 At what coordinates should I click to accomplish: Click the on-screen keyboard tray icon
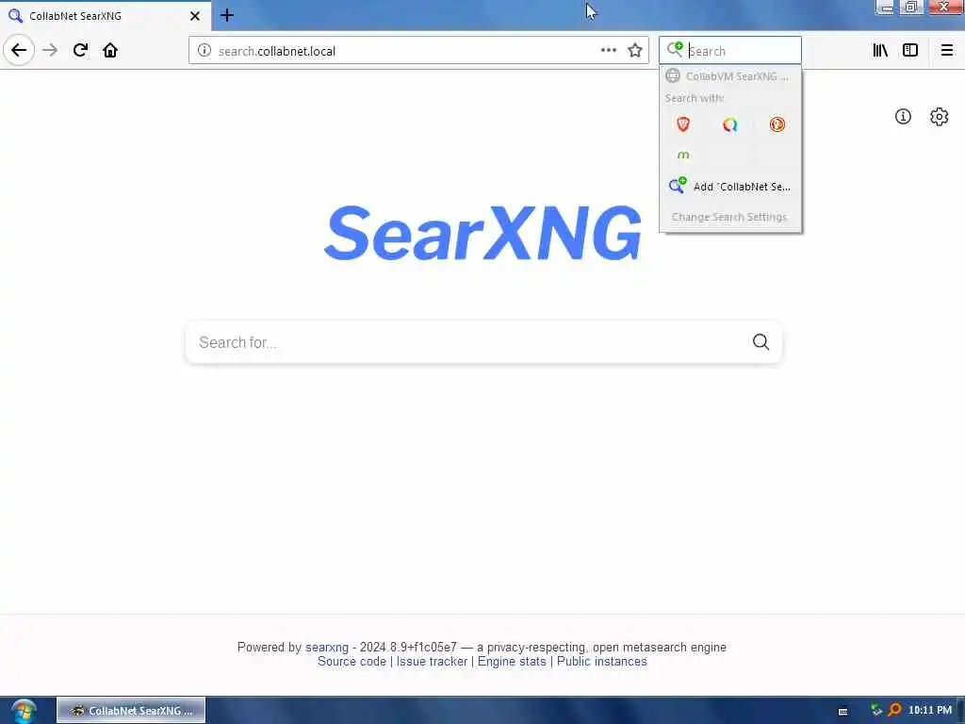coord(843,711)
